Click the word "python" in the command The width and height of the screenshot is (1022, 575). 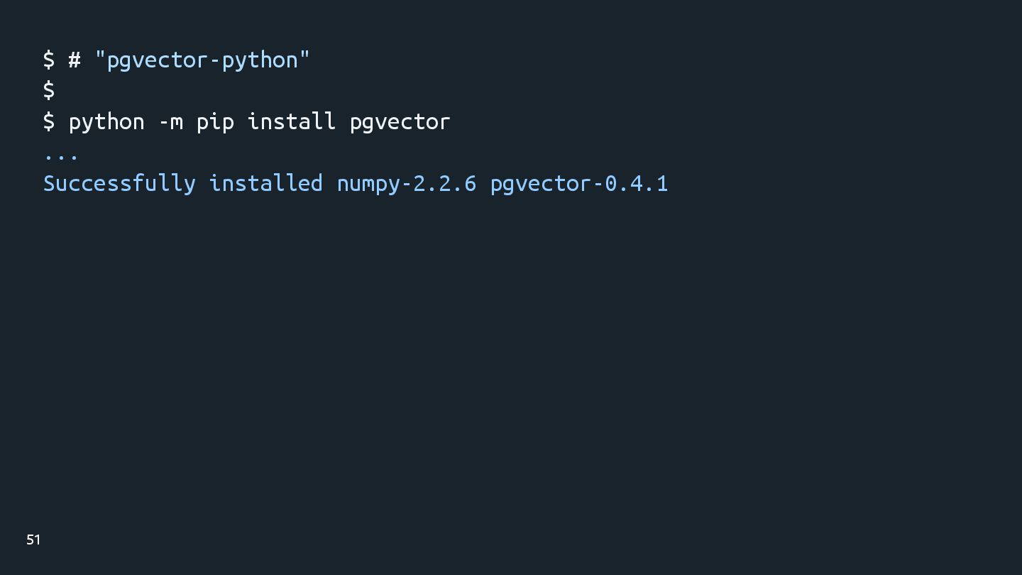tap(106, 122)
